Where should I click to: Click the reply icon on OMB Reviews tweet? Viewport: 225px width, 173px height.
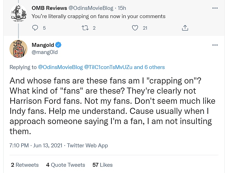[x=35, y=28]
